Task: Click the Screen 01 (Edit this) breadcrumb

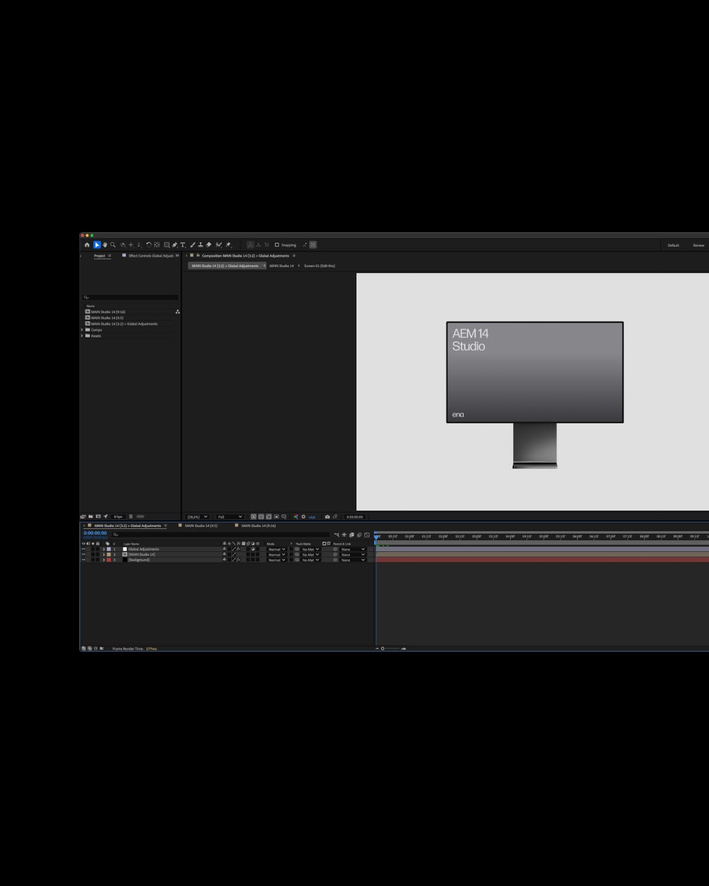Action: 320,266
